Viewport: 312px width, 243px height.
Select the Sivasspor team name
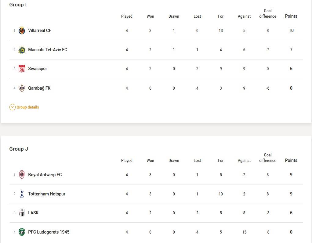pos(38,69)
